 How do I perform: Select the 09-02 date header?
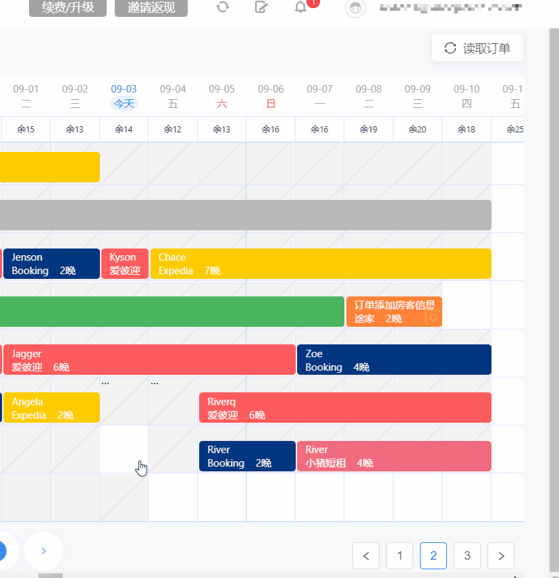point(75,96)
